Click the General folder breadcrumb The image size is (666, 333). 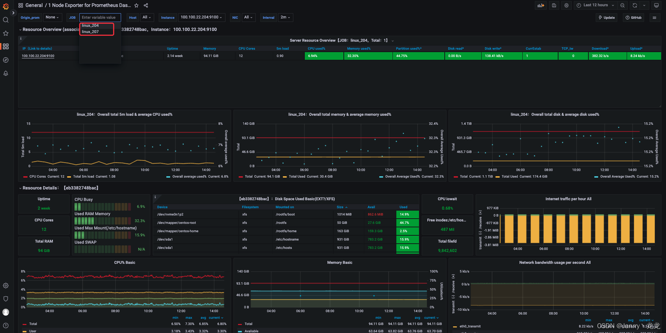tap(34, 5)
